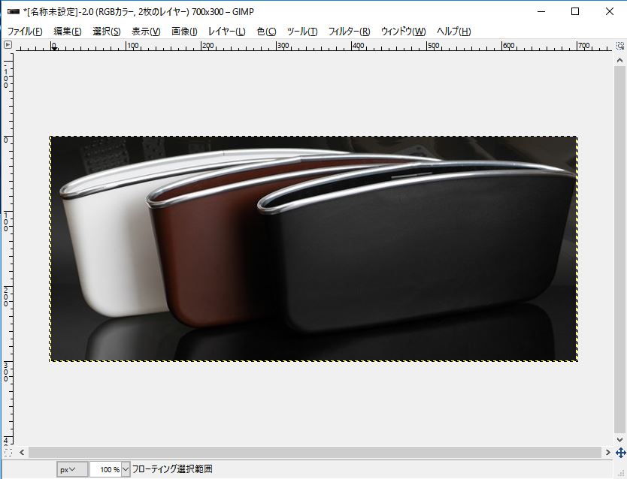
Task: Click the vertical scrollbar up arrow
Action: [x=619, y=60]
